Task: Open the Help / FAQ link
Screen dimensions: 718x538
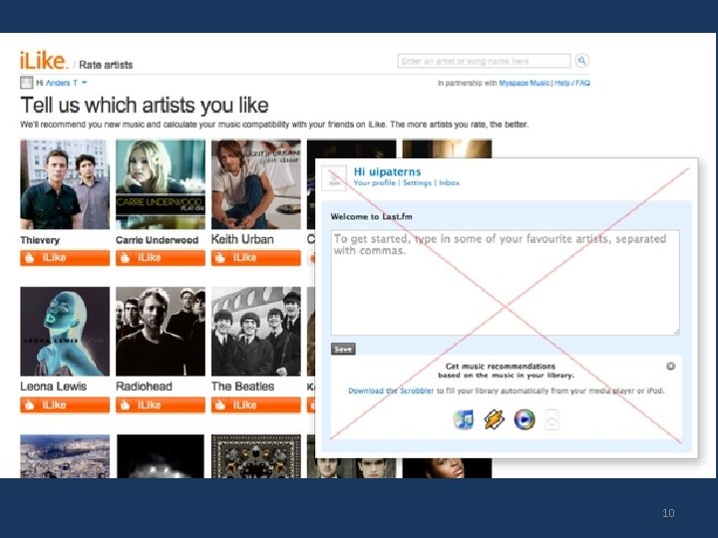Action: (x=572, y=83)
